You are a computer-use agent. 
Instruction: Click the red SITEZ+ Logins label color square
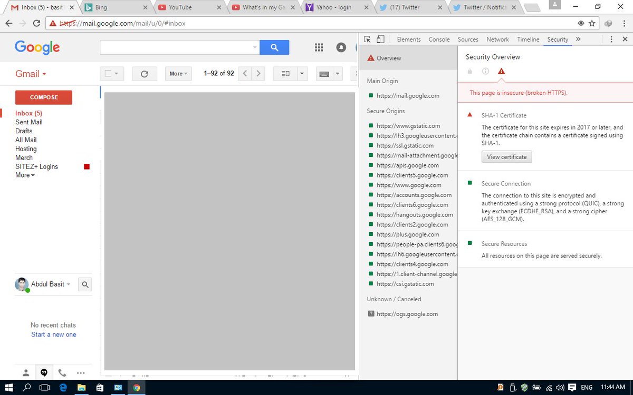point(87,166)
